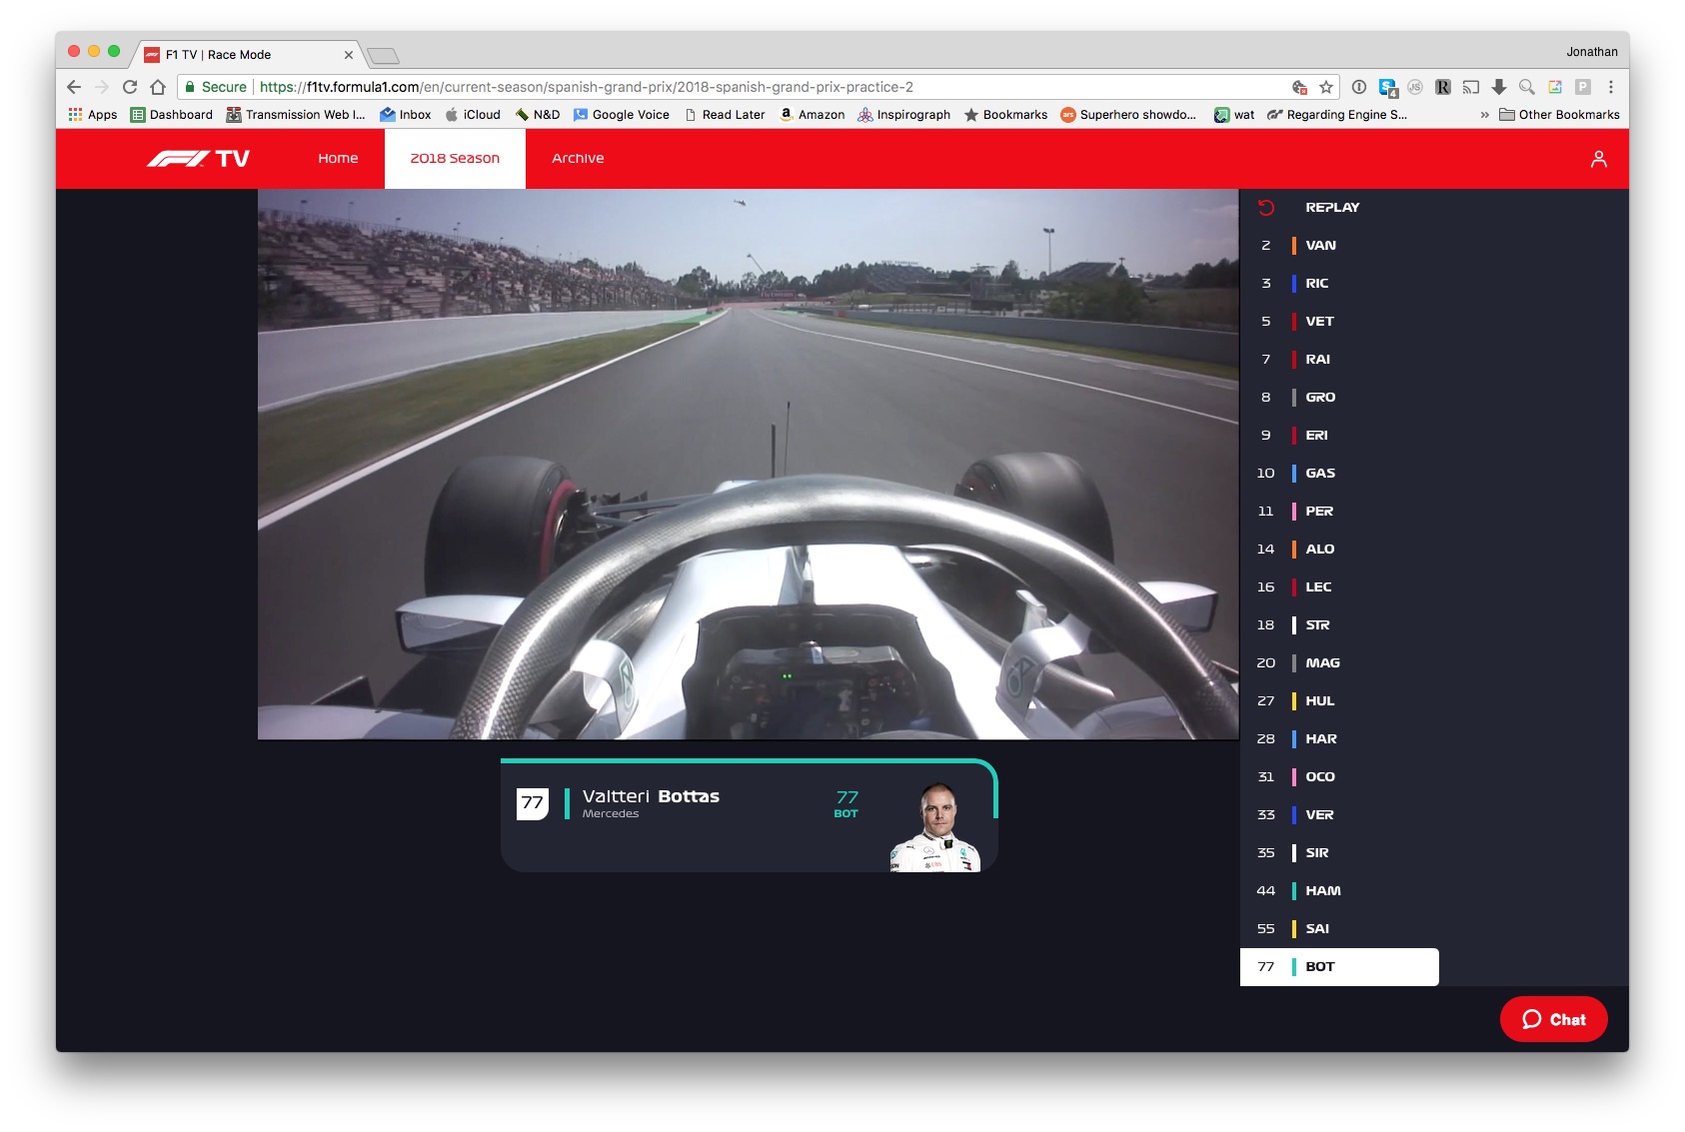Click the Replay icon in driver list
Screen dimensions: 1685x1132
[x=1266, y=208]
